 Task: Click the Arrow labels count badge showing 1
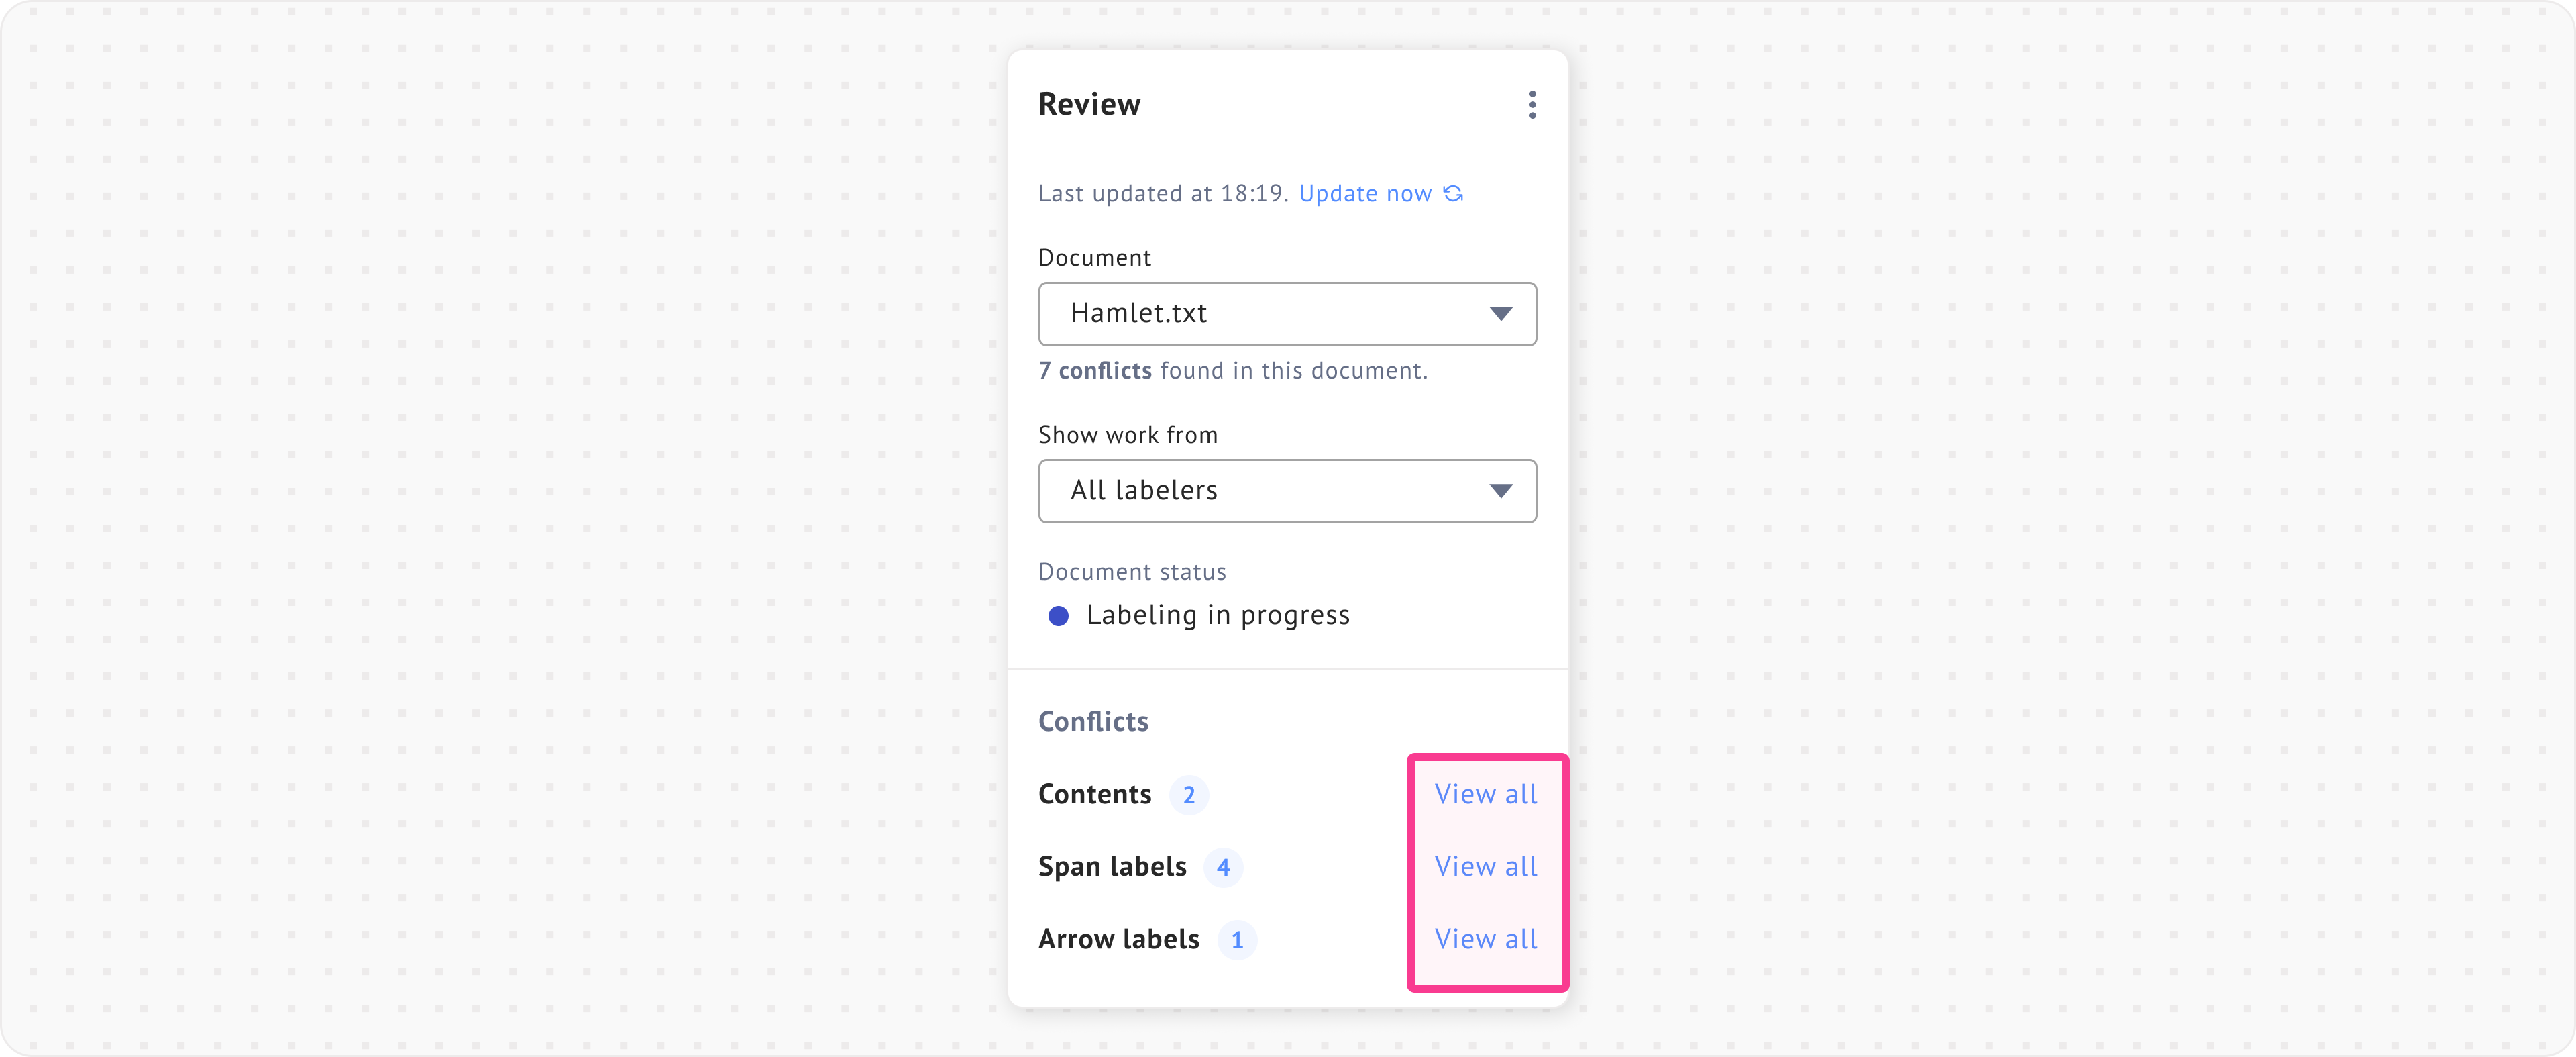point(1237,941)
